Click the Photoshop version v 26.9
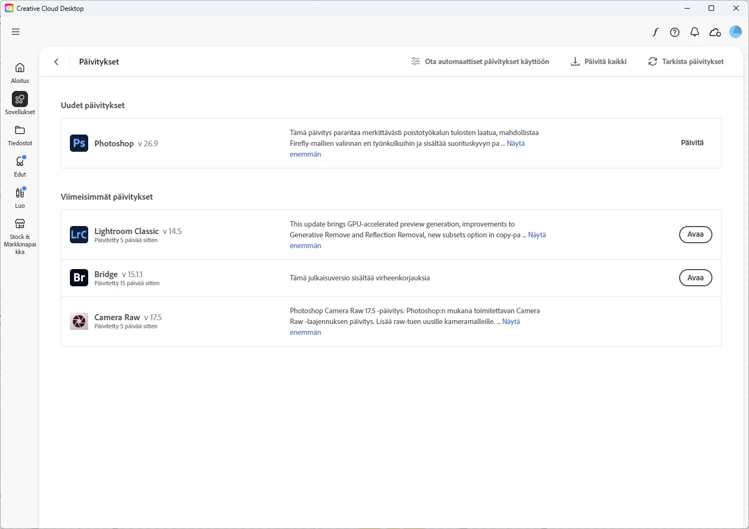749x529 pixels. [x=148, y=143]
